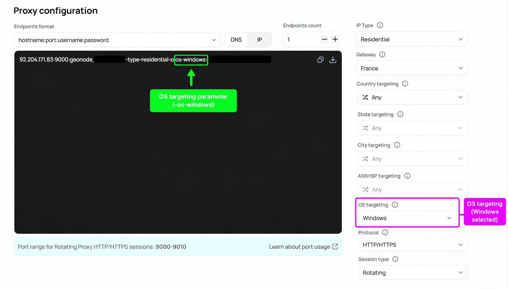Show Country targeting info tooltip
Image resolution: width=508 pixels, height=289 pixels.
[x=405, y=83]
